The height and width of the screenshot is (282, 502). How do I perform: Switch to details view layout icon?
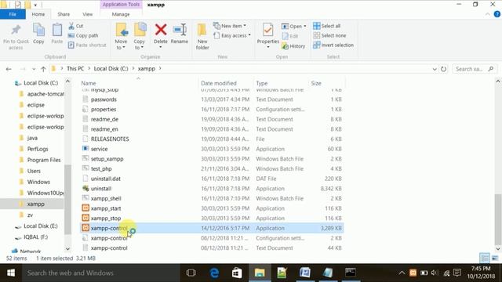coord(485,258)
